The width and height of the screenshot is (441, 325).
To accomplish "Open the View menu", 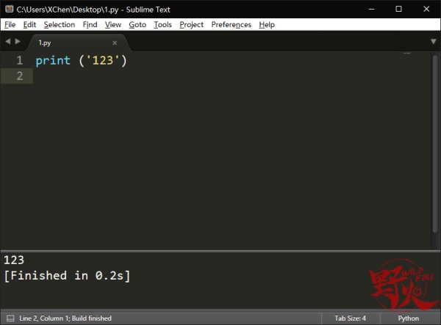I will pos(113,25).
